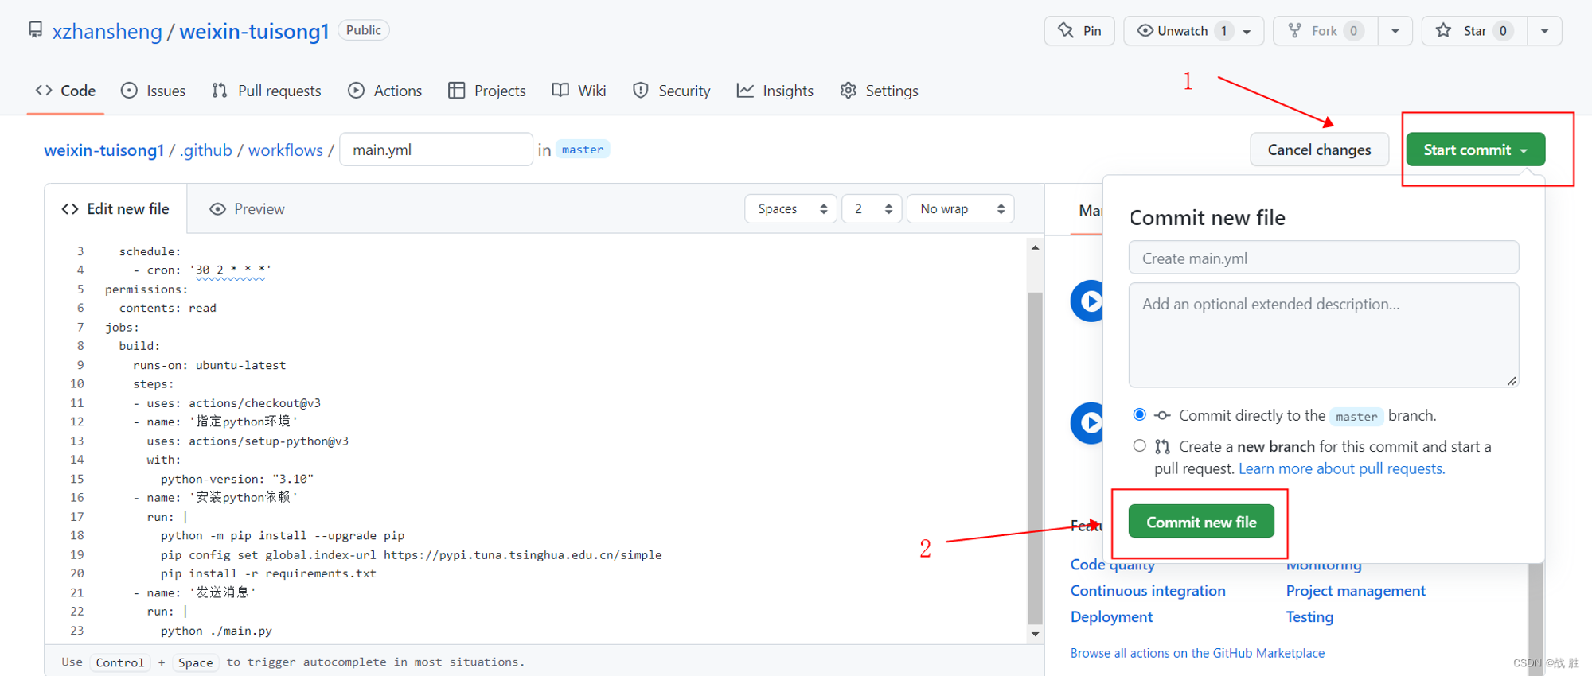Open the Star lists dropdown arrow
Viewport: 1592px width, 676px height.
click(x=1544, y=31)
